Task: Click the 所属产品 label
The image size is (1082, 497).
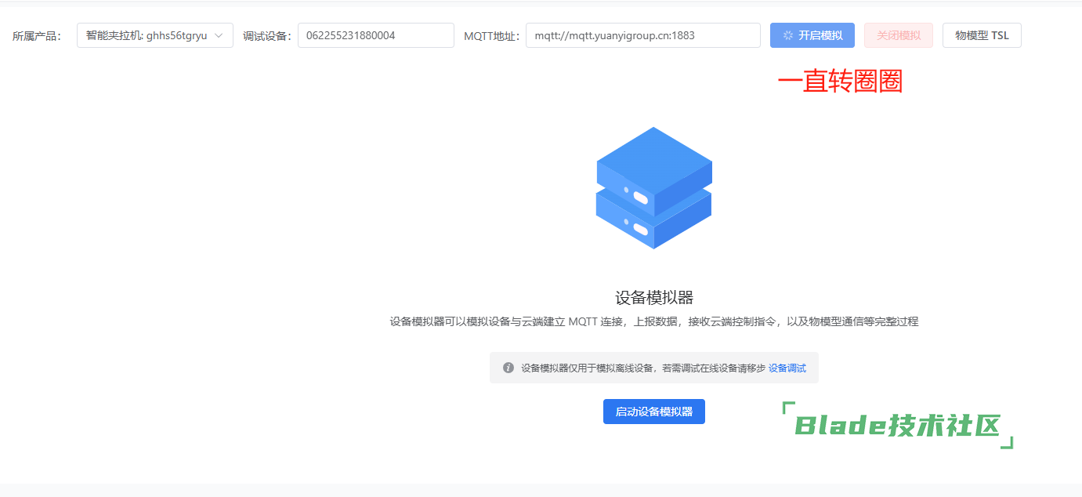Action: point(37,35)
